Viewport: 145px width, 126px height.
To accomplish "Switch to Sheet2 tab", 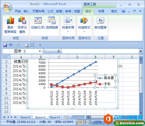I will point(40,117).
